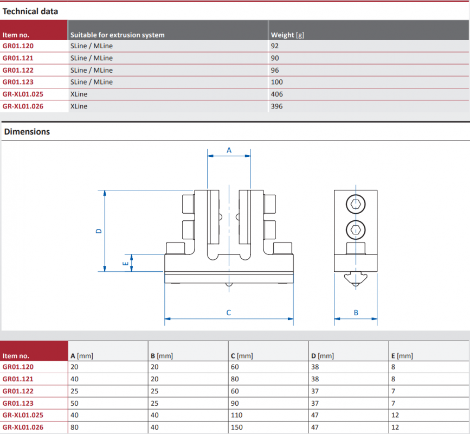This screenshot has width=470, height=434.
Task: Click C value 90 for GR01.123
Action: click(x=235, y=403)
